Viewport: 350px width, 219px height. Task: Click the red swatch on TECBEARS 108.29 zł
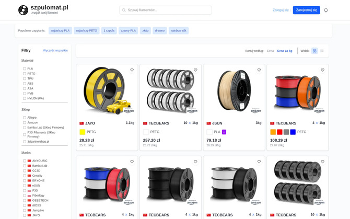tap(279, 132)
